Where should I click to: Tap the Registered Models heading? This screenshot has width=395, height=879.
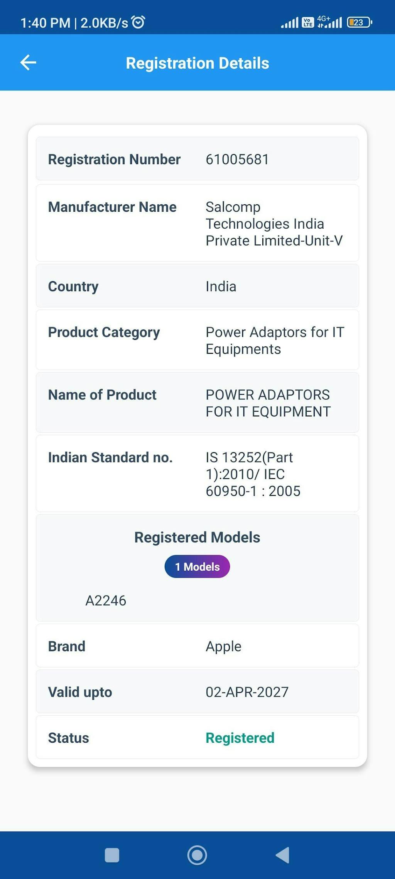[197, 537]
